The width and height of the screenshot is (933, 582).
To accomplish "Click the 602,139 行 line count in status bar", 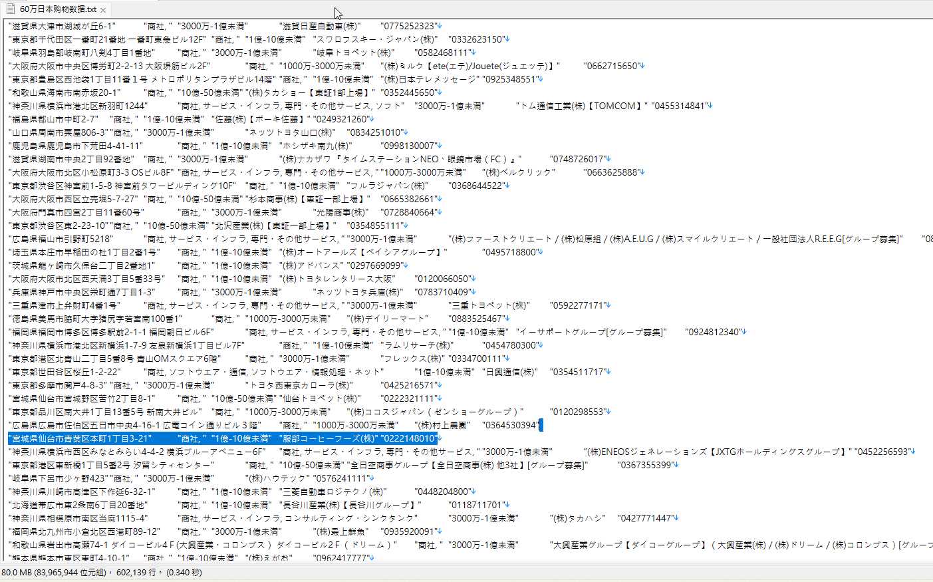I will (x=136, y=572).
